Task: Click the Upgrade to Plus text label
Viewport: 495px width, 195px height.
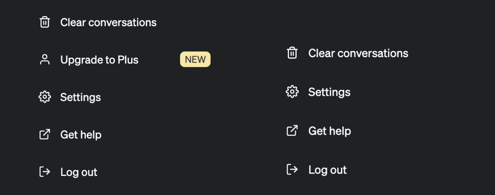Action: tap(99, 60)
